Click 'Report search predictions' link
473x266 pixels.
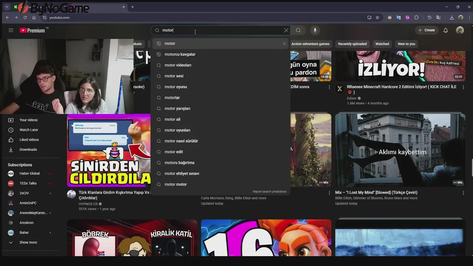[269, 192]
